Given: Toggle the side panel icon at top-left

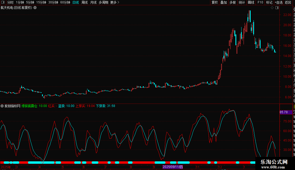Looking at the screenshot, I should click(x=3, y=2).
